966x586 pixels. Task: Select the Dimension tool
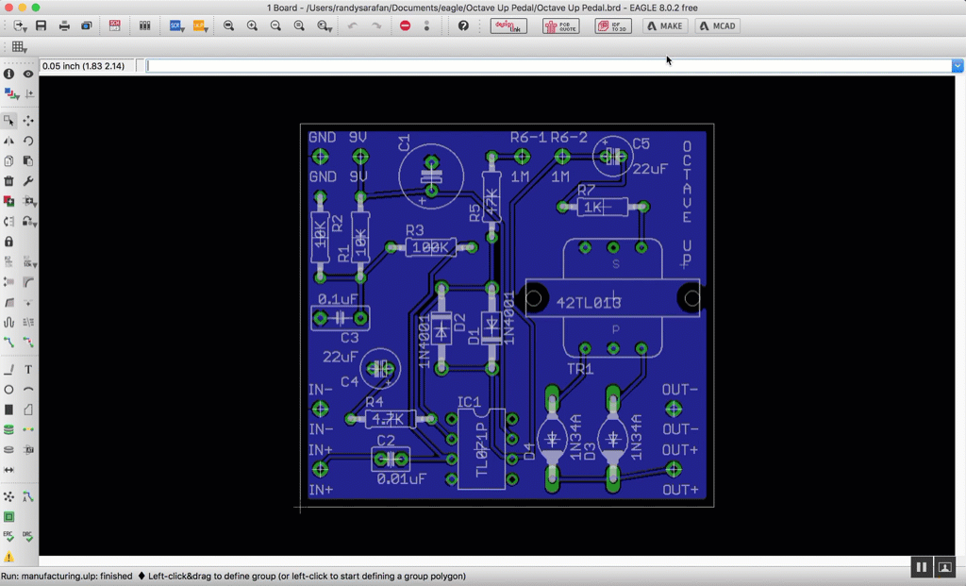tap(8, 470)
